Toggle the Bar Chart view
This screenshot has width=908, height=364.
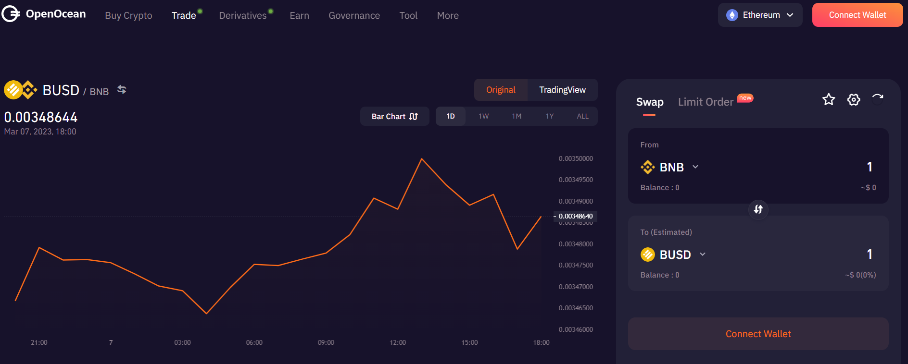(395, 116)
